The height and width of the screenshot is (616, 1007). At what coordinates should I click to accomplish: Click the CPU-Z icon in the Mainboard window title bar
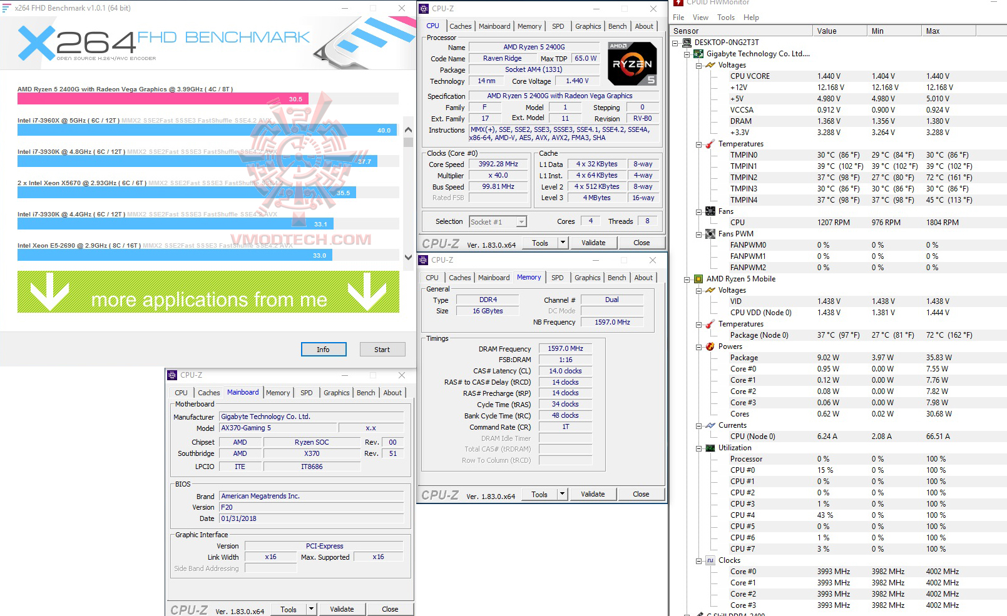(171, 375)
